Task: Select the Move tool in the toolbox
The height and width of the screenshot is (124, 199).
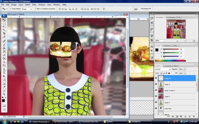Action: tap(4, 20)
